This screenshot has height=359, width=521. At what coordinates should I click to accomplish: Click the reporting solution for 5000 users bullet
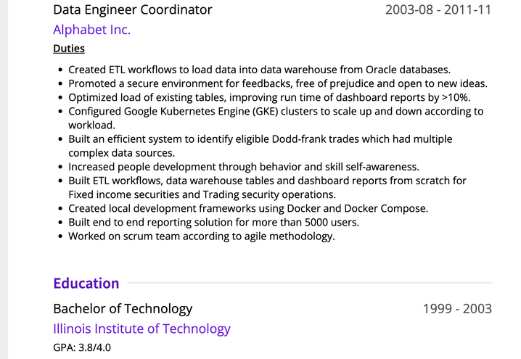(x=213, y=222)
